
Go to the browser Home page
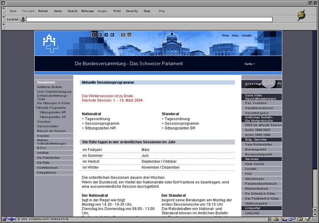point(58,11)
